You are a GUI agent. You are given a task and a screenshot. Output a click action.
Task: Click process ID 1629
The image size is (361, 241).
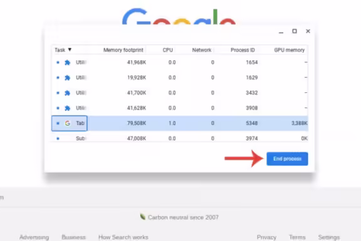pos(252,77)
